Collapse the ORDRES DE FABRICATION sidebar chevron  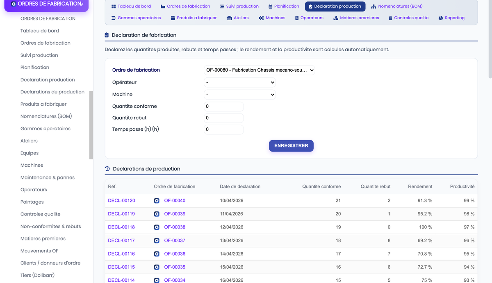[82, 4]
